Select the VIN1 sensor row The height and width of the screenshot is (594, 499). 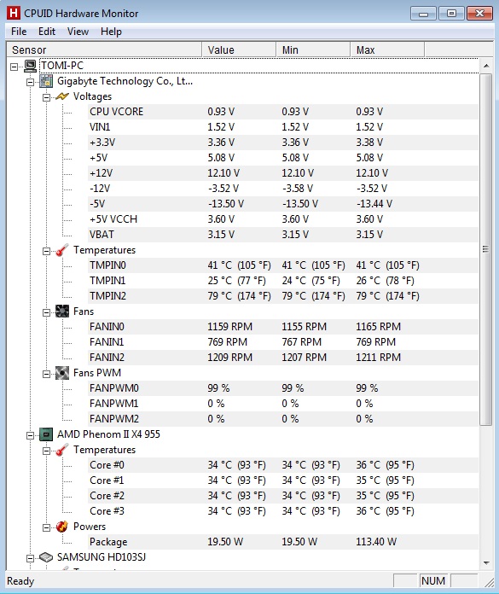pos(283,127)
